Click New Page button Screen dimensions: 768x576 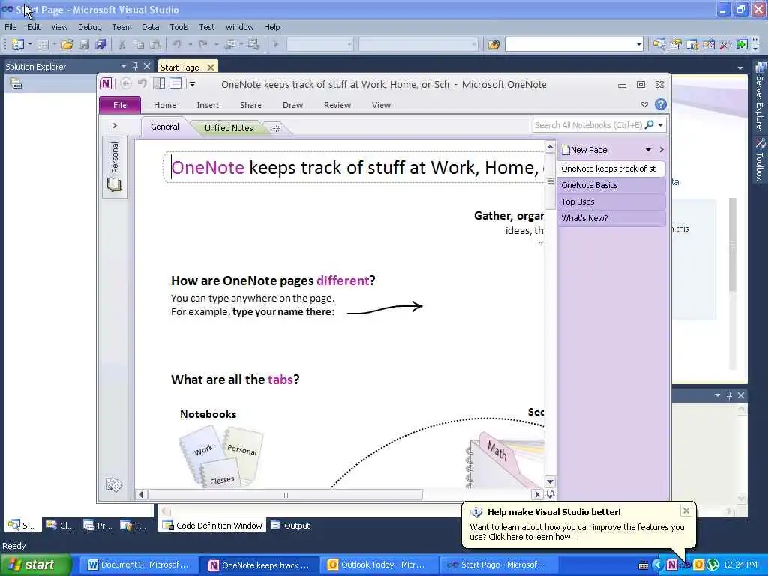click(584, 150)
